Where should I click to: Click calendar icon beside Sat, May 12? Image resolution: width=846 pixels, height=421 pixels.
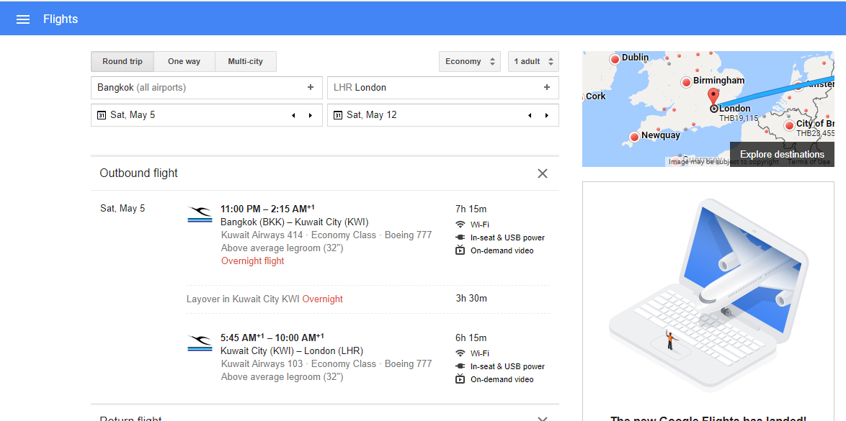(x=338, y=115)
